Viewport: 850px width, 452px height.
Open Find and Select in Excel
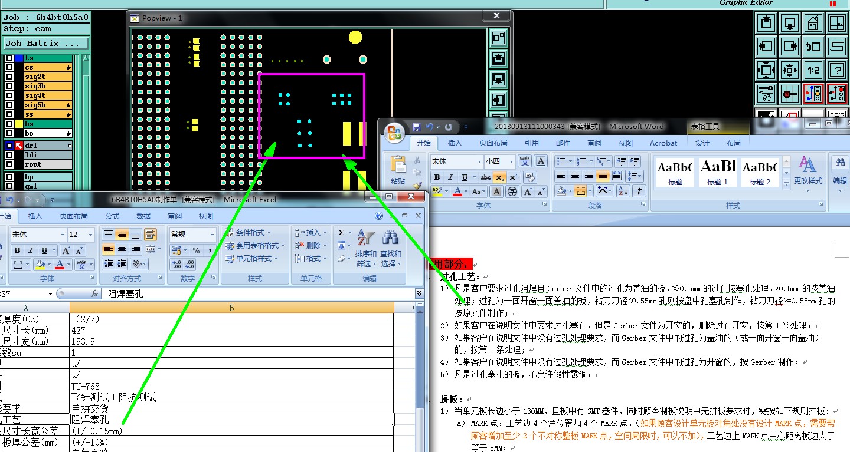click(x=390, y=248)
